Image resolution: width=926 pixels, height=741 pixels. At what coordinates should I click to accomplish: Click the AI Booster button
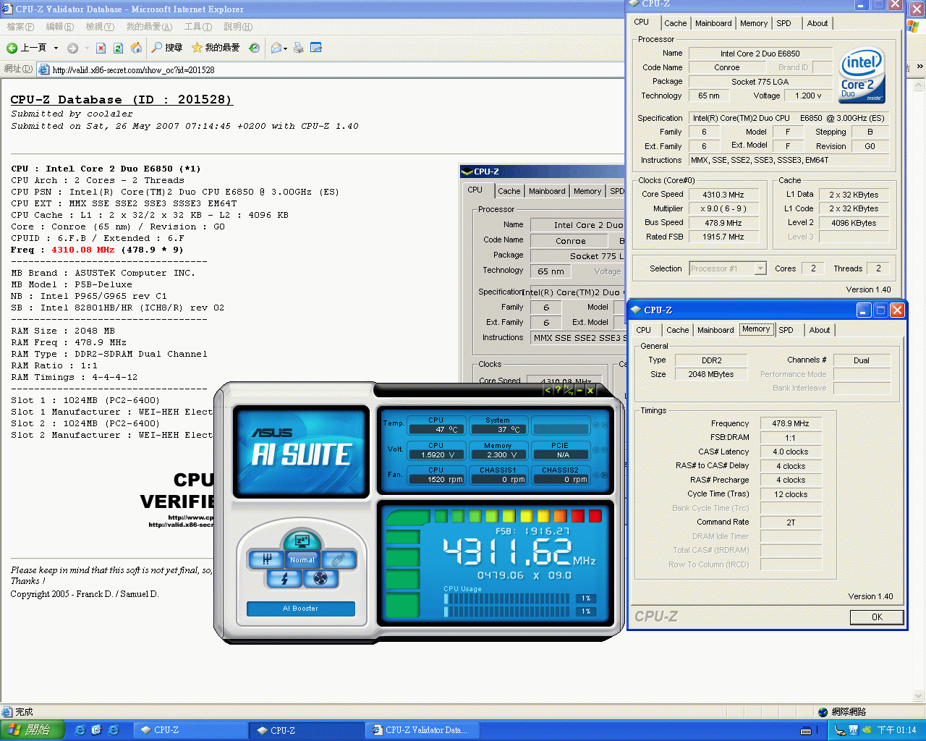300,609
